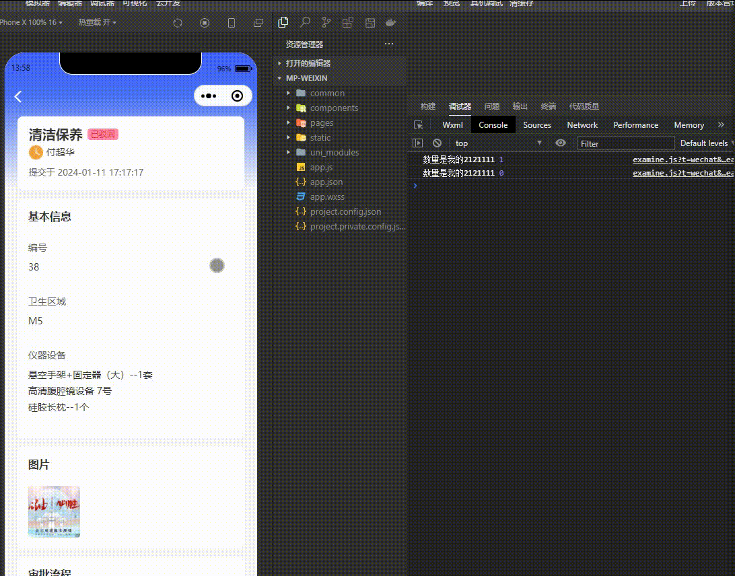Switch to the Sources tab
The height and width of the screenshot is (576, 735).
pyautogui.click(x=537, y=125)
